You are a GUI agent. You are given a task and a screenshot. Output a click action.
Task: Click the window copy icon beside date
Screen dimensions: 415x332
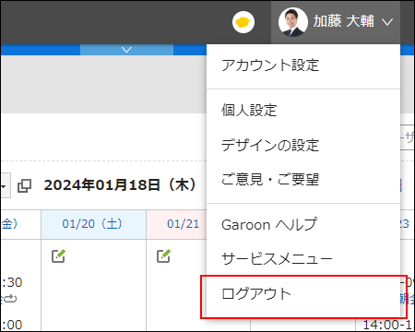click(x=24, y=185)
